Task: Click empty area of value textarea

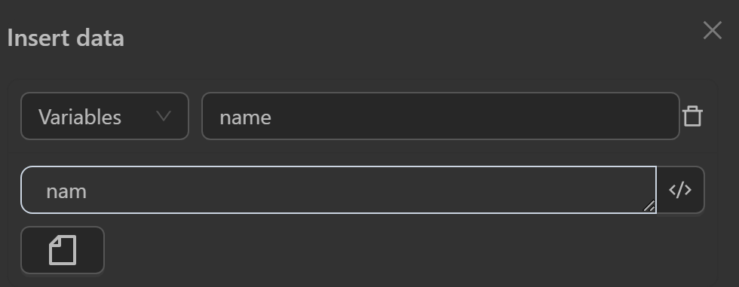Action: pyautogui.click(x=368, y=190)
